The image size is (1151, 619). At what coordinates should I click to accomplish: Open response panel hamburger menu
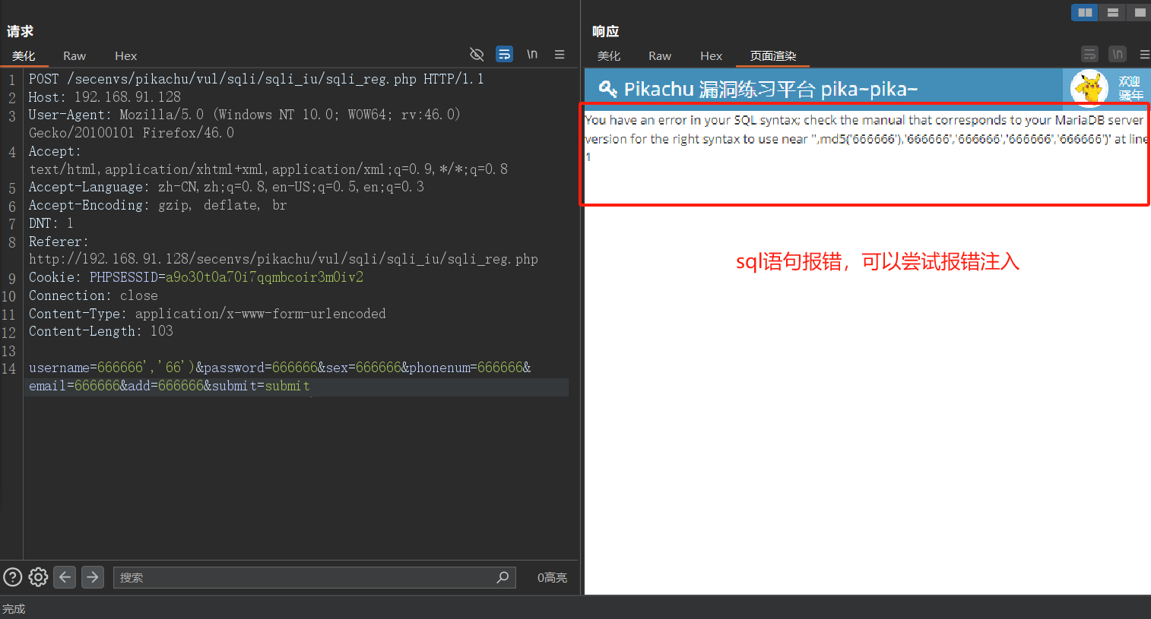coord(1145,55)
